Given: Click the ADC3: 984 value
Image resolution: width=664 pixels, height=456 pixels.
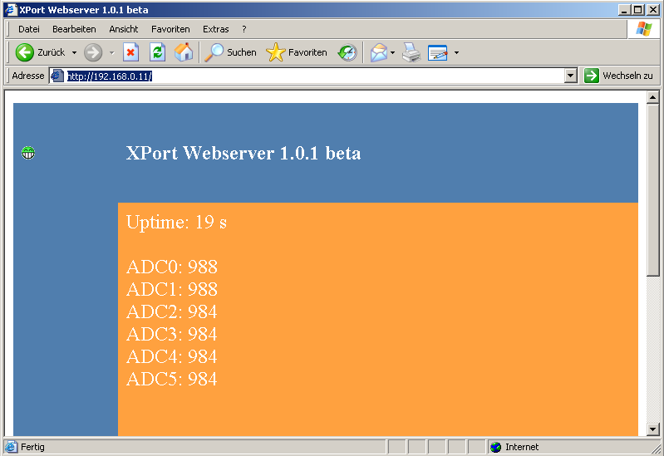Looking at the screenshot, I should click(x=172, y=334).
